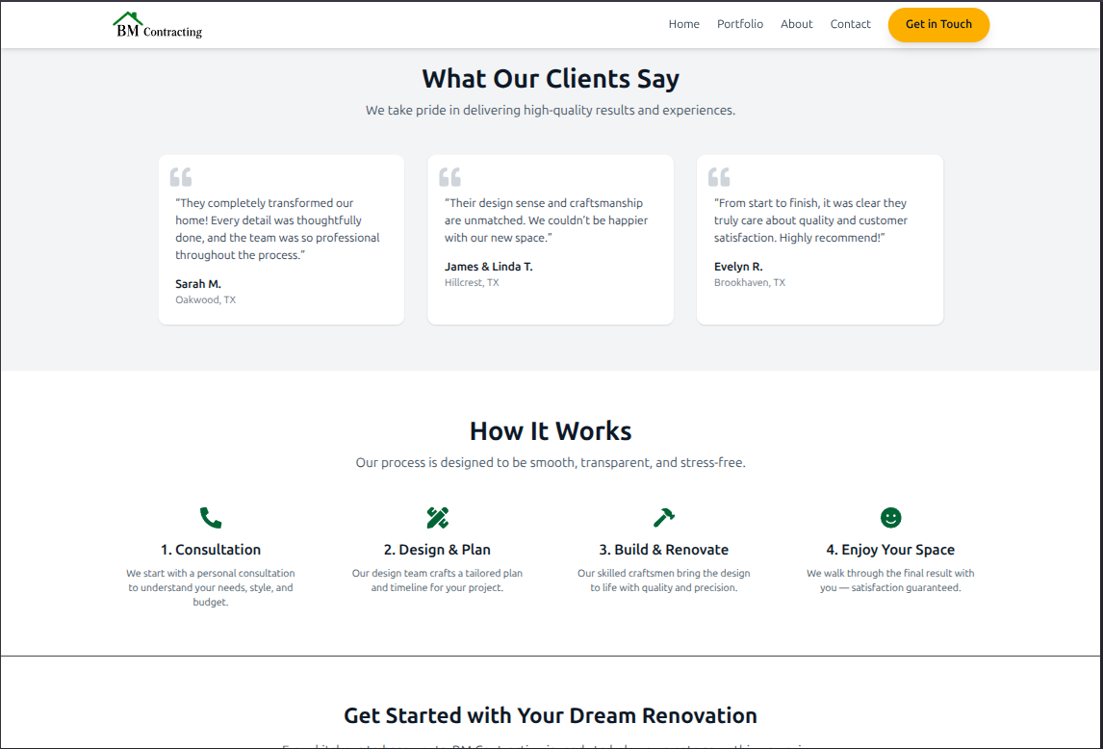The height and width of the screenshot is (749, 1103).
Task: Click the '3. Build & Renovate' step heading
Action: click(664, 550)
